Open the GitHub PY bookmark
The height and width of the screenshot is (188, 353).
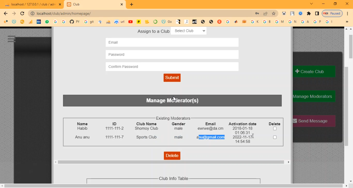74,22
